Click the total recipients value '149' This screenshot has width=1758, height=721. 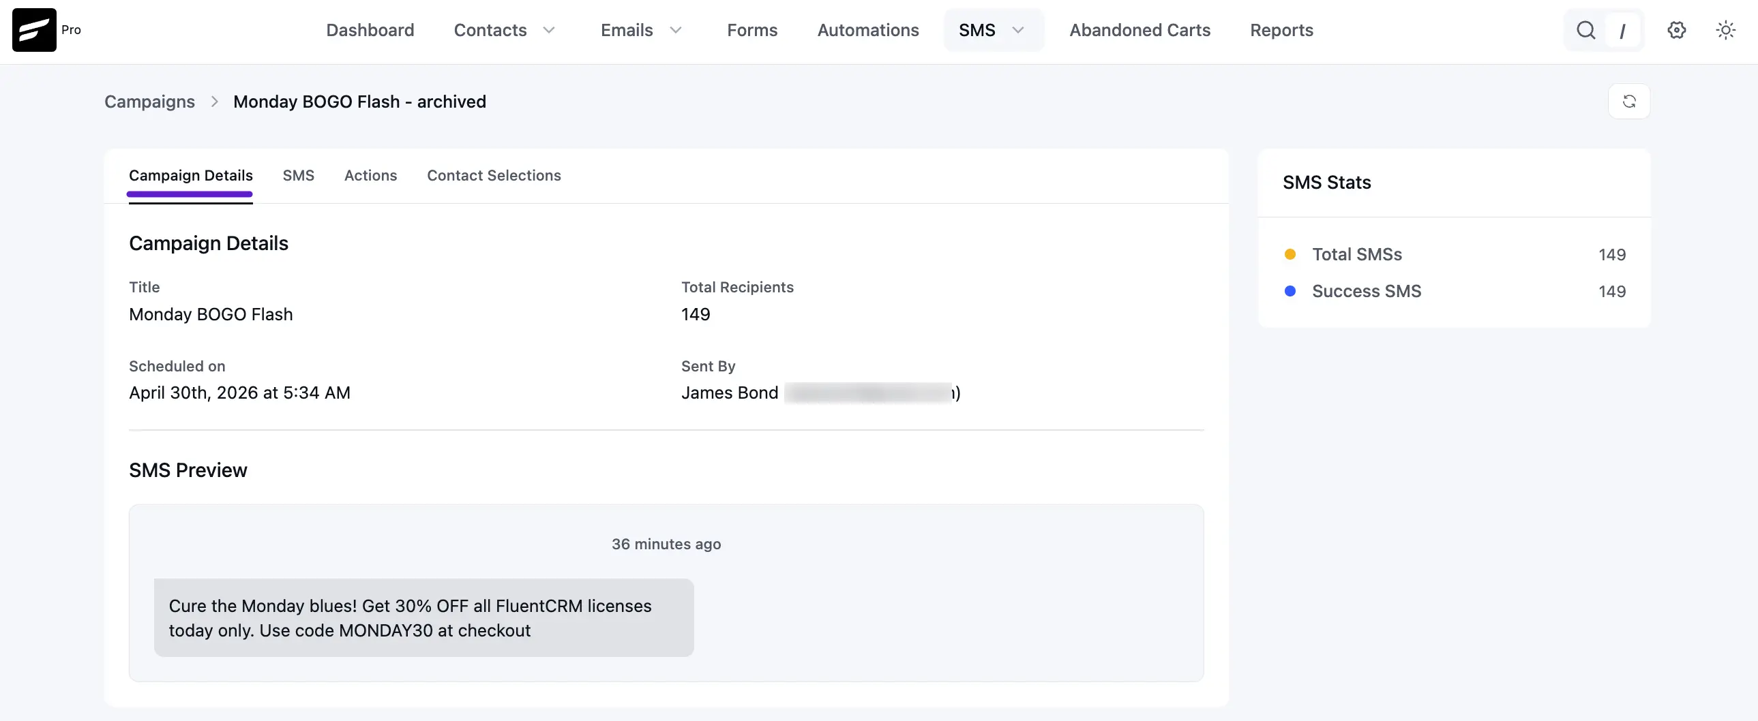click(696, 314)
